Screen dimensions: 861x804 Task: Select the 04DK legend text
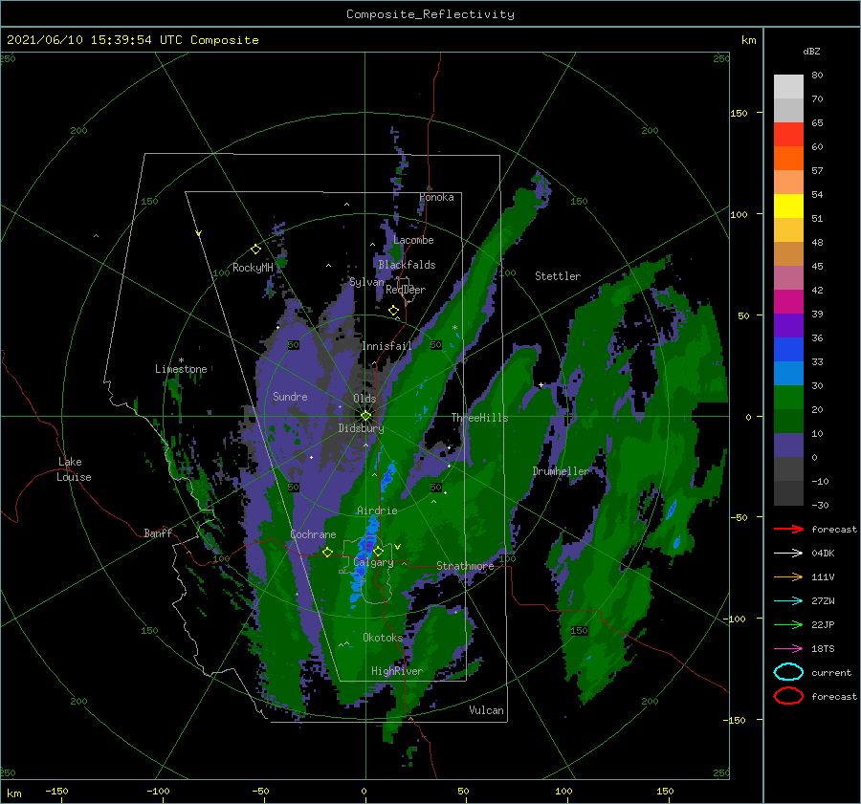[x=823, y=554]
